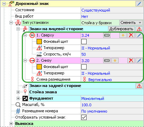Click the sign code 3.20

point(85,61)
